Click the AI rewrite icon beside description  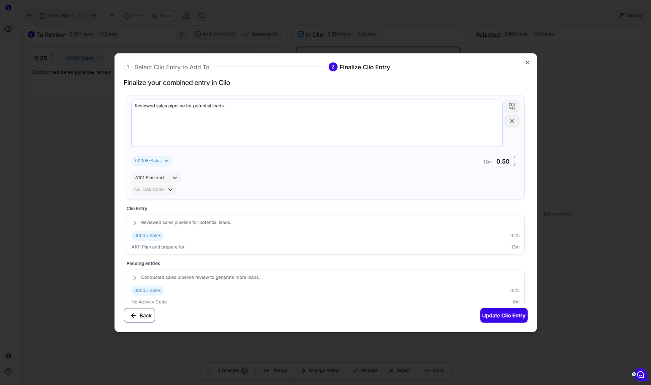(512, 106)
